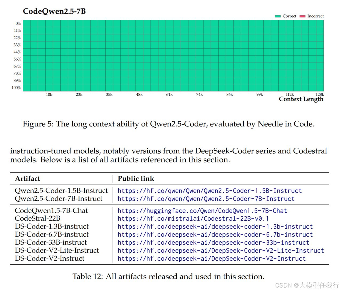340x291 pixels.
Task: Click the 'Correct' legend label
Action: 289,16
